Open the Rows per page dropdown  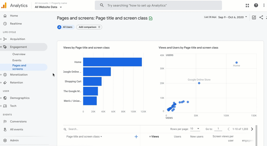pyautogui.click(x=195, y=129)
